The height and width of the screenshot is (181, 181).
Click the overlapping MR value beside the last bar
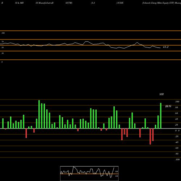pos(168,106)
